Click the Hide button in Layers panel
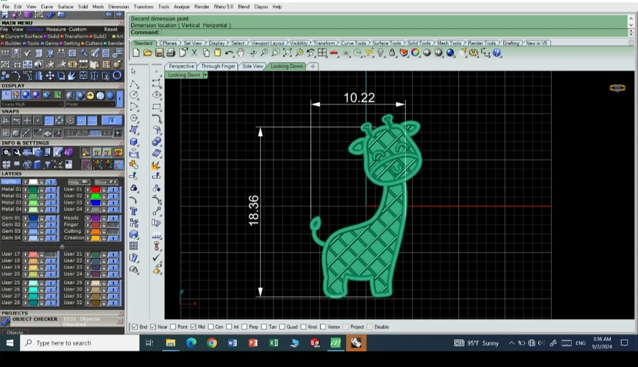This screenshot has width=638, height=367. point(79,182)
